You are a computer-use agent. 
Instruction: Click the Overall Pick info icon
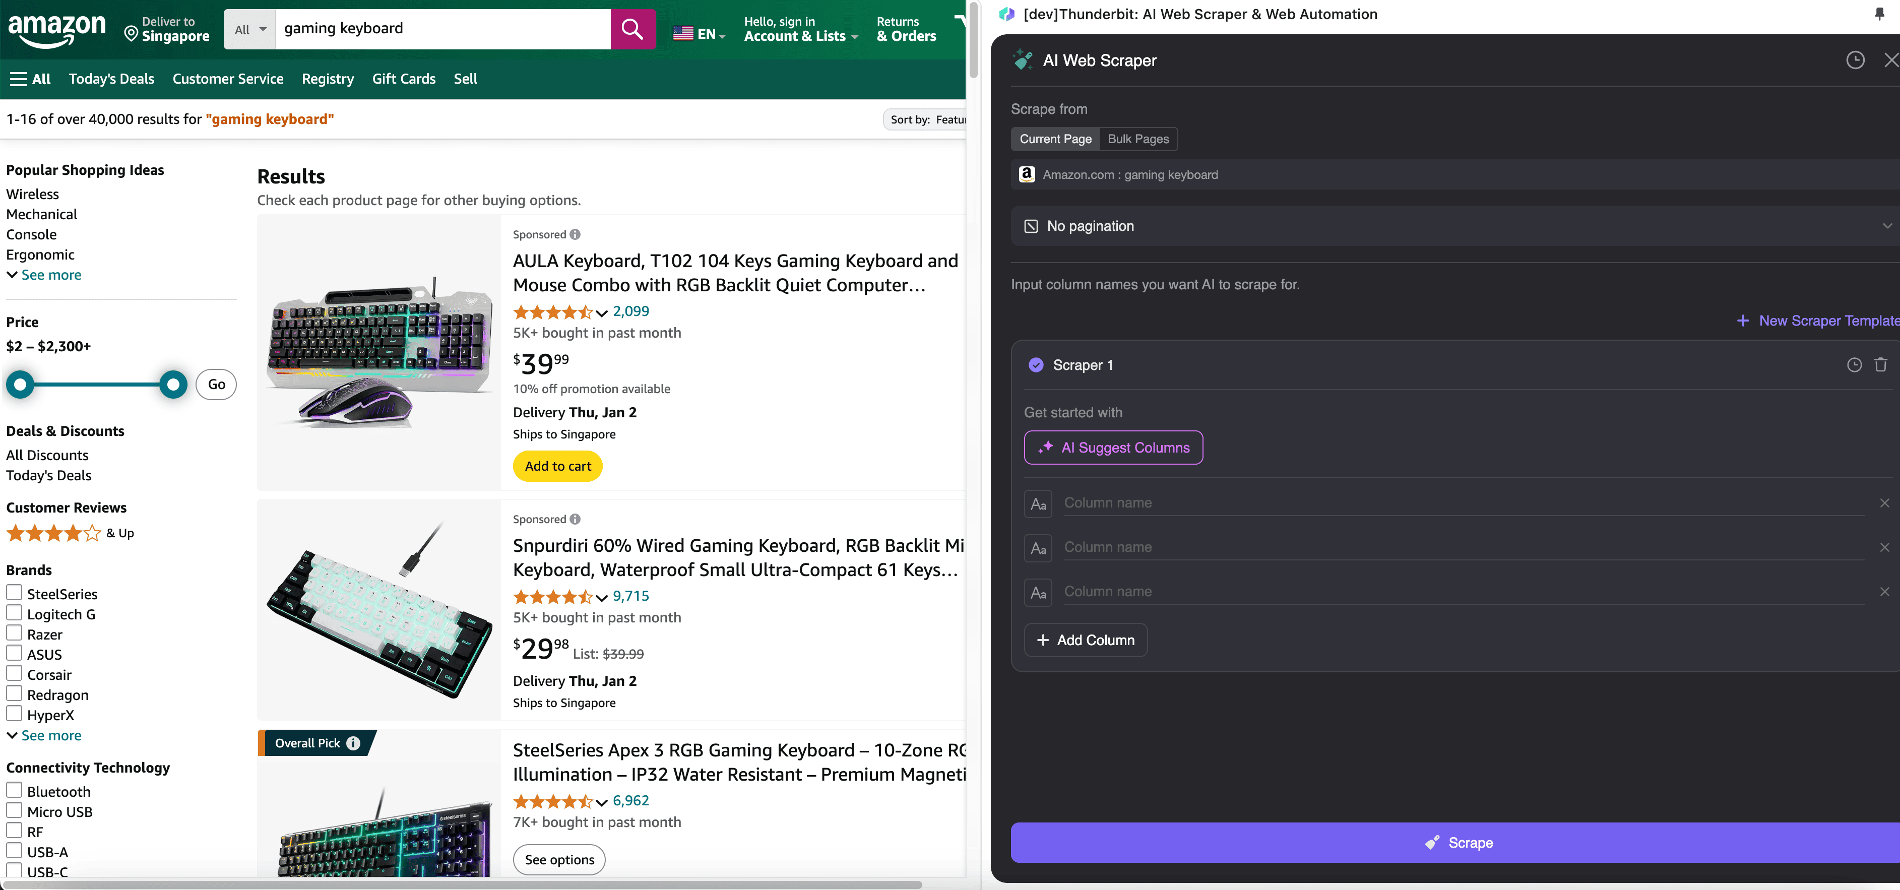pyautogui.click(x=353, y=743)
